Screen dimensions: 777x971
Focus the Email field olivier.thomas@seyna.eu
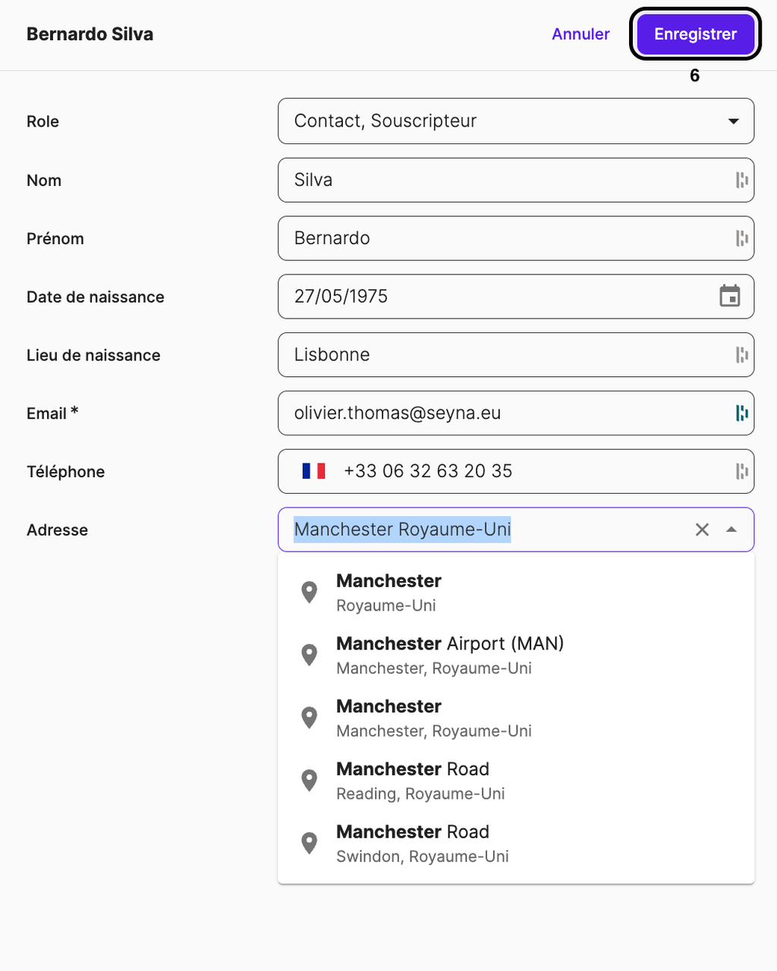[516, 413]
